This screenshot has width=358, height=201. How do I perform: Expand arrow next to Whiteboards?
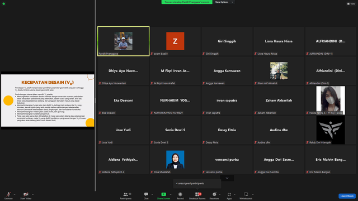point(253,194)
